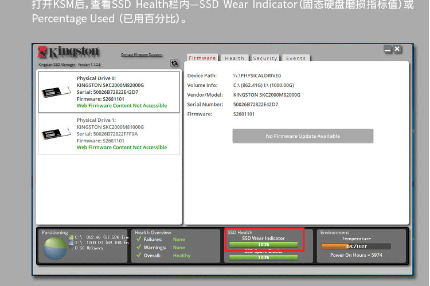Click serial 50026B72822FFF9A in drive list

(107, 134)
